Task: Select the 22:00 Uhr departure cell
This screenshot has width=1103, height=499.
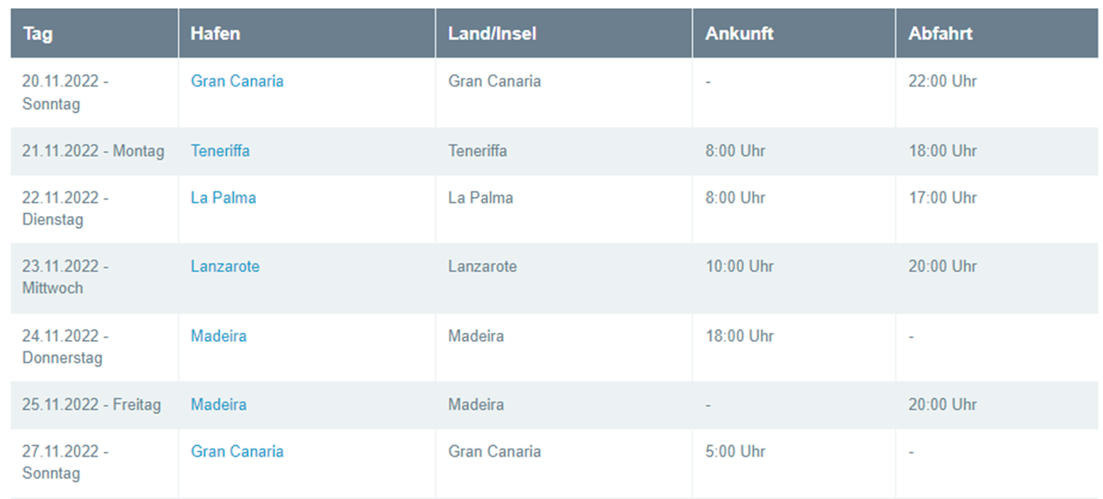Action: (x=942, y=81)
